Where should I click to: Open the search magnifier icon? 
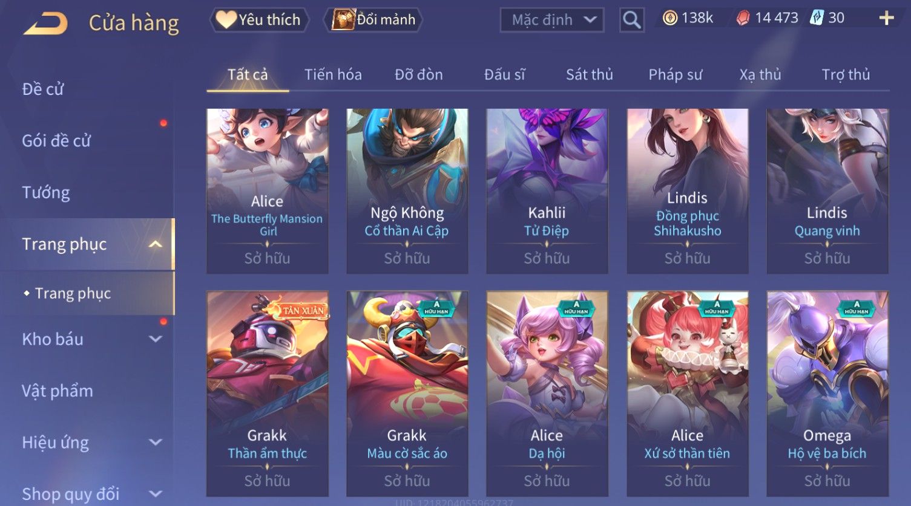(x=631, y=20)
